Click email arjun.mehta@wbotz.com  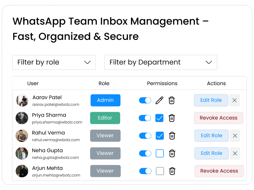[56, 175]
